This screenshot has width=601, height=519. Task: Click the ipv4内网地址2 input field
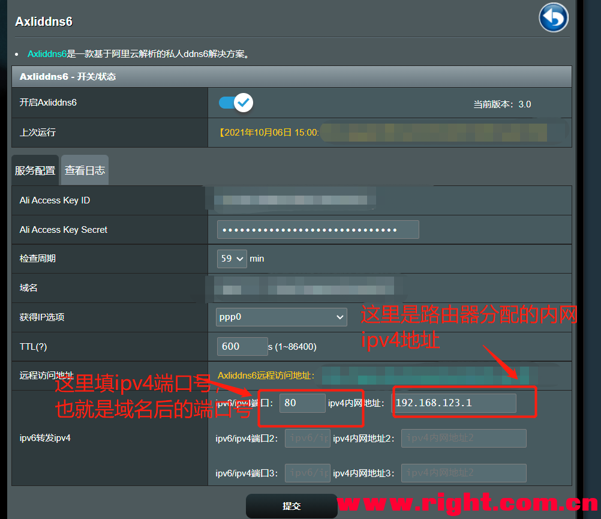coord(464,438)
